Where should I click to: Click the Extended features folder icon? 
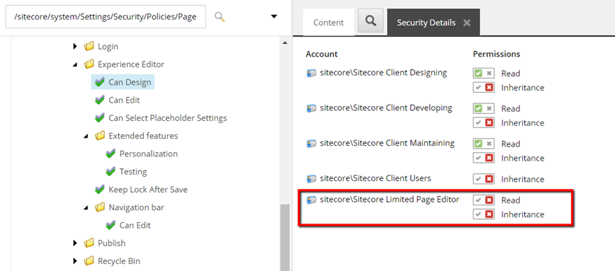101,135
